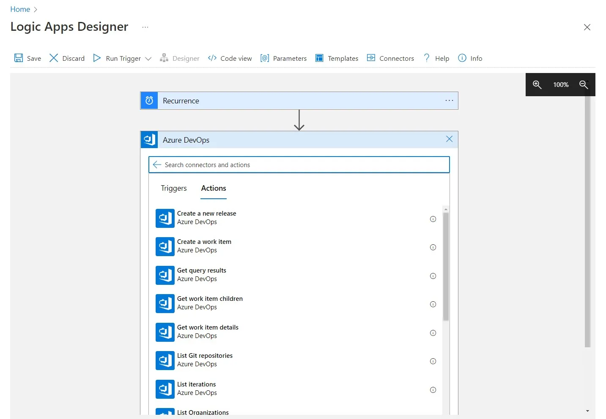Select the Actions tab
The height and width of the screenshot is (419, 606).
click(x=214, y=188)
